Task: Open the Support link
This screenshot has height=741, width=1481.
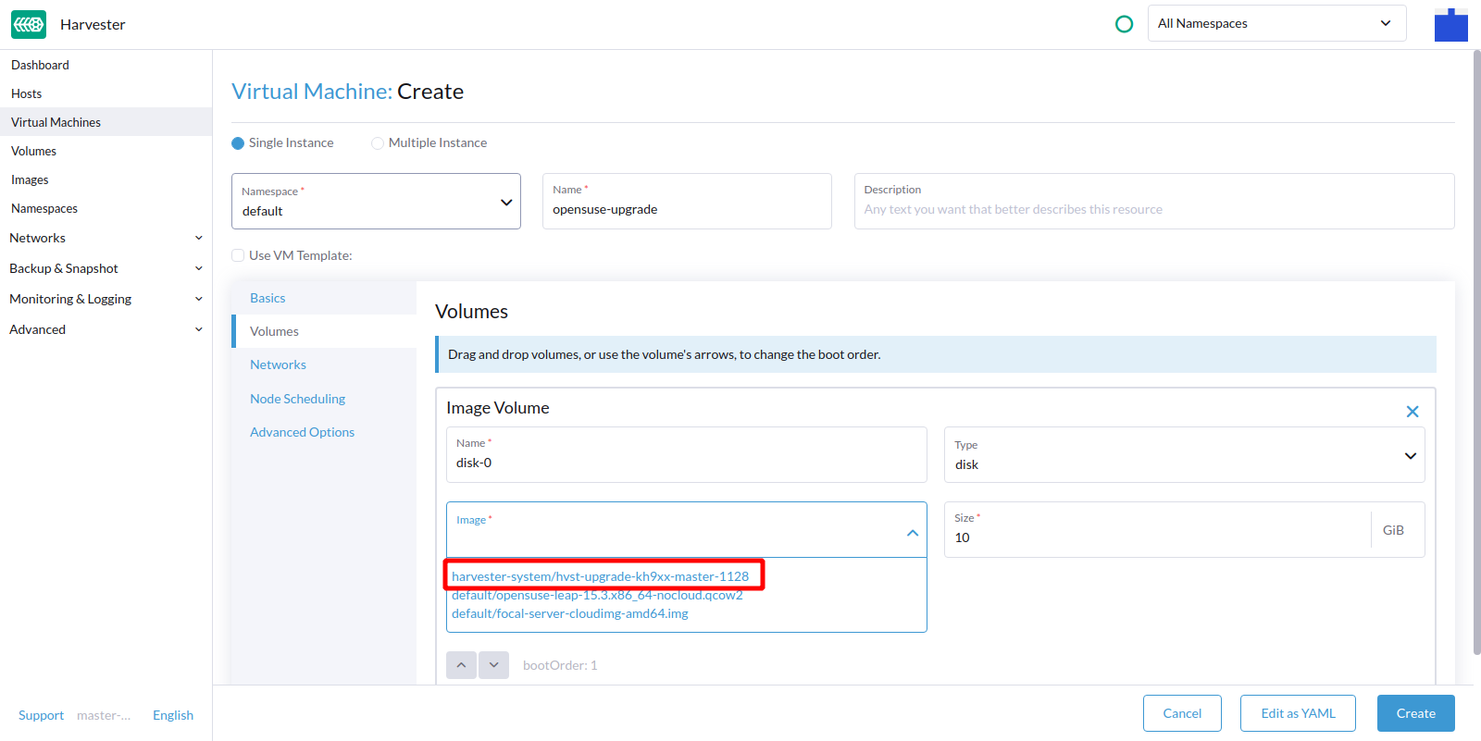Action: (41, 715)
